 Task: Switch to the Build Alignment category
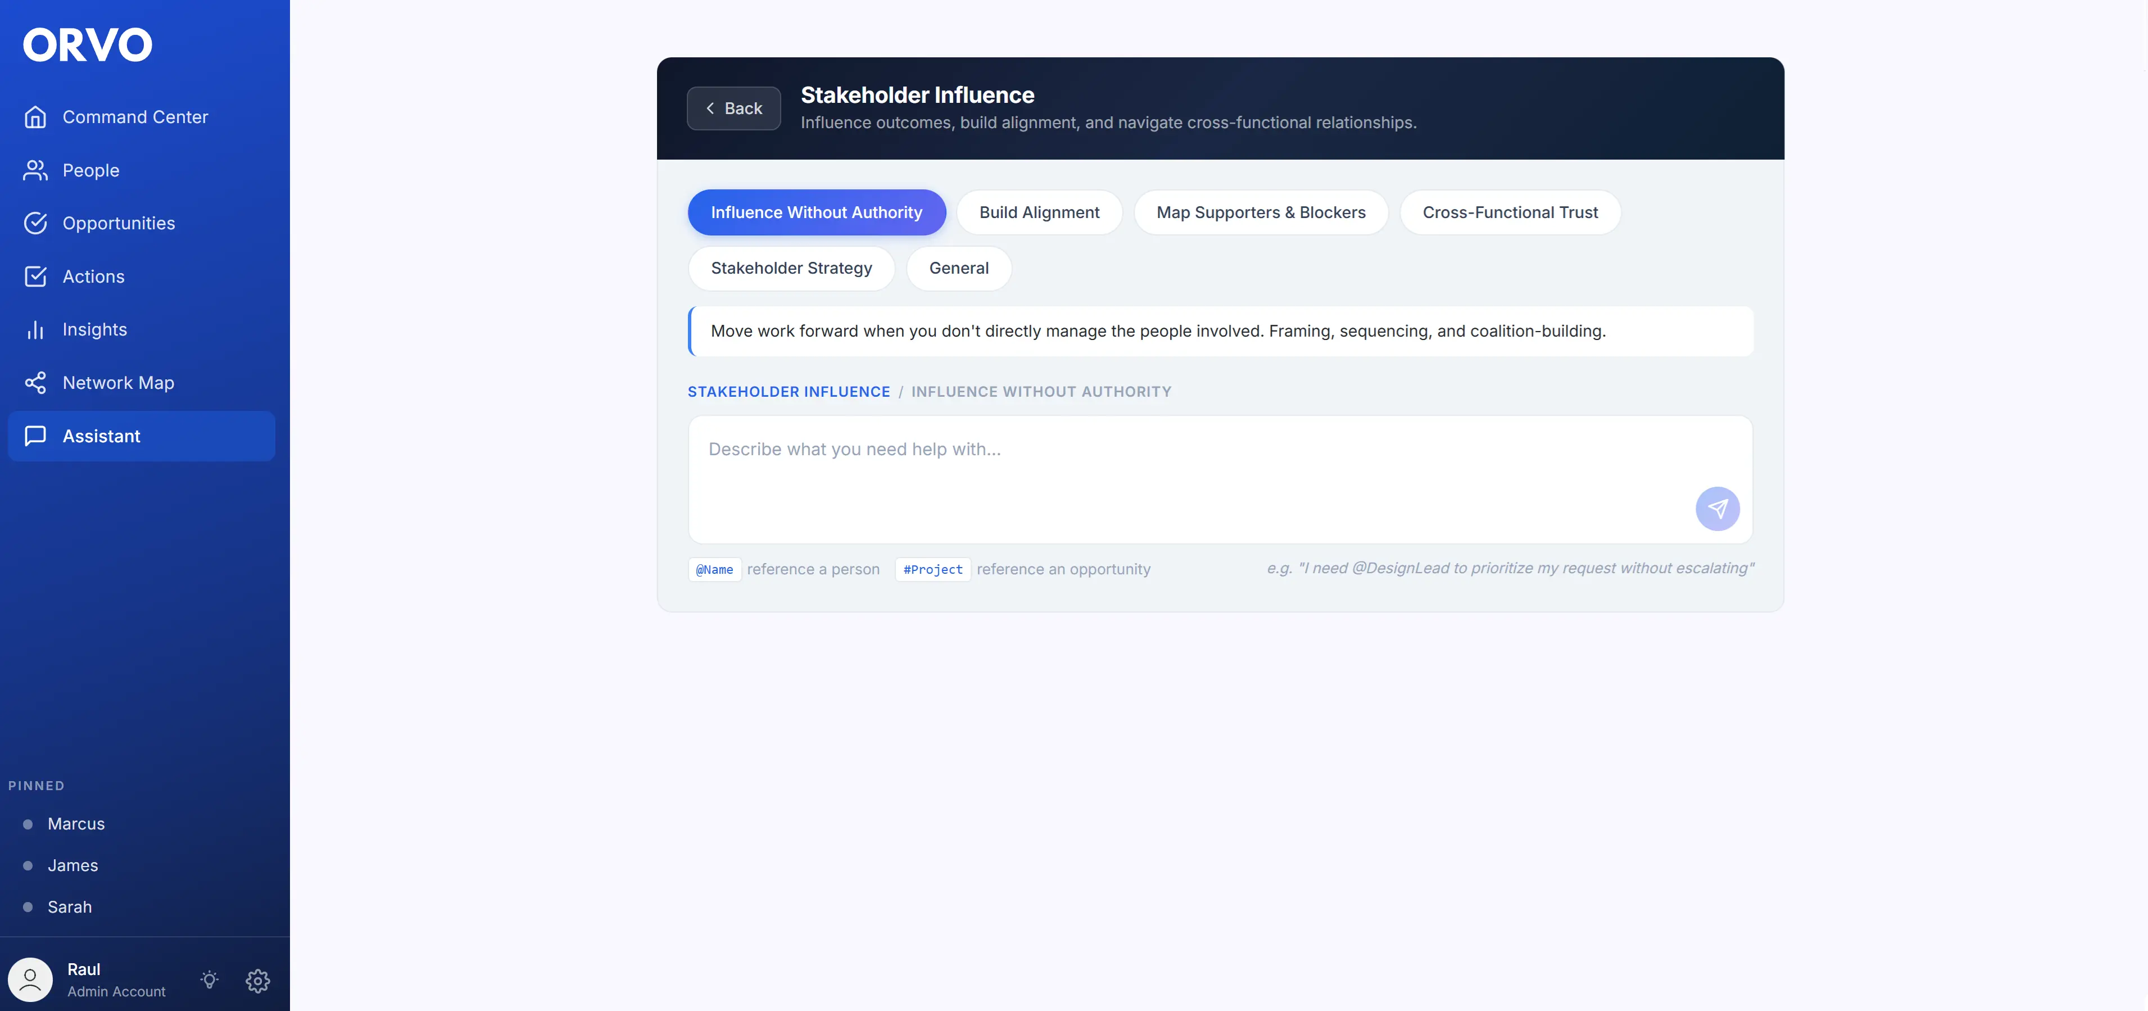pyautogui.click(x=1039, y=212)
